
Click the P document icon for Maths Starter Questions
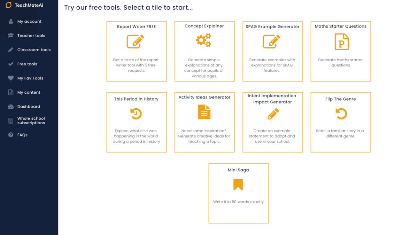click(340, 42)
